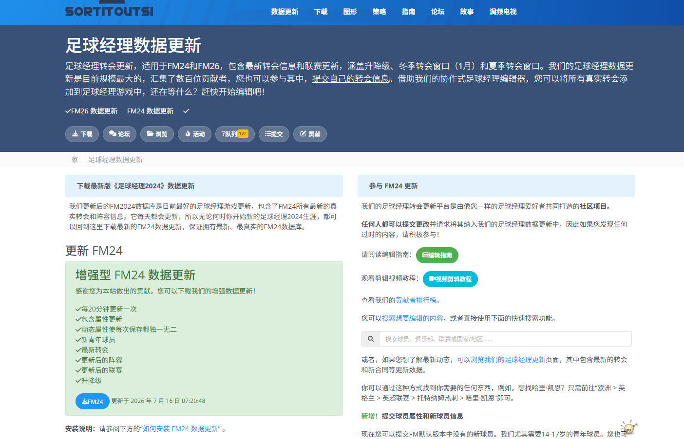
Task: Click the 动态属性使每次保存都独一无二 list item
Action: click(126, 329)
